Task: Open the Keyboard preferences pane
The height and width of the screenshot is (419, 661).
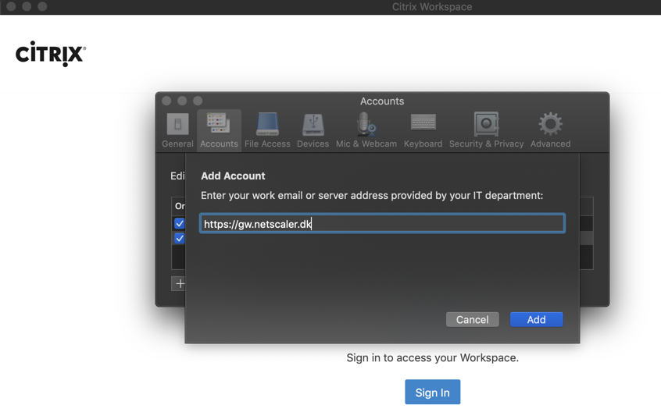Action: (x=423, y=130)
